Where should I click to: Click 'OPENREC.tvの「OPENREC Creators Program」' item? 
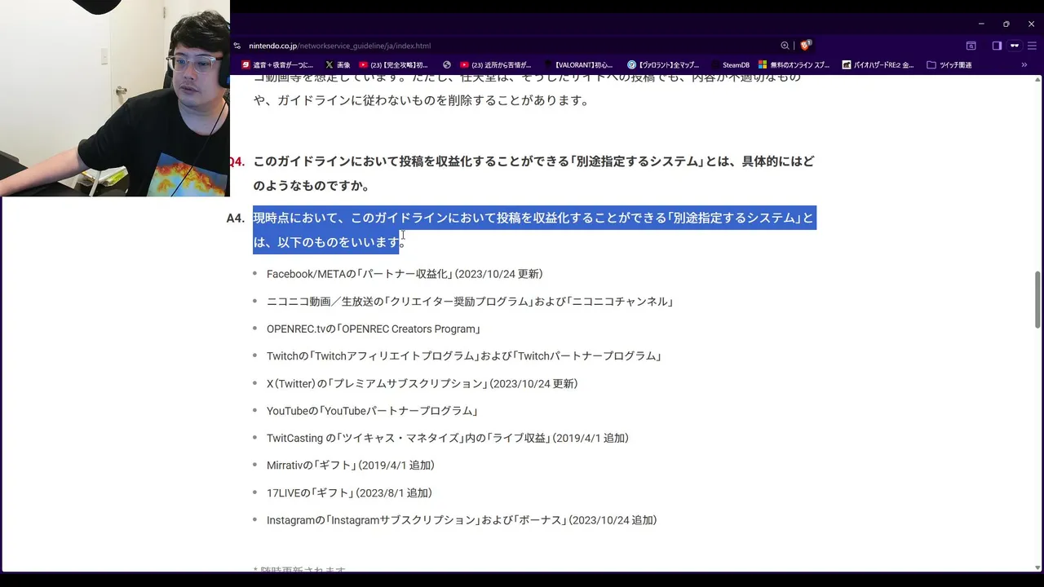pos(374,329)
